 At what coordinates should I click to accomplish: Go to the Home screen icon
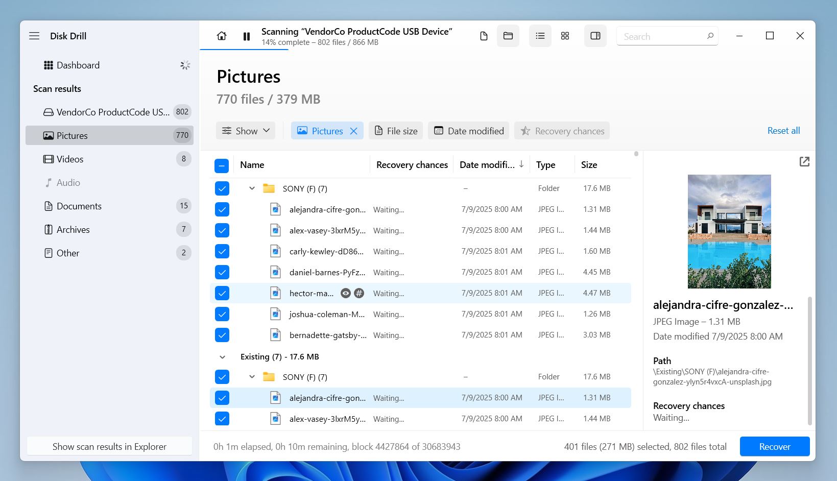pos(222,36)
